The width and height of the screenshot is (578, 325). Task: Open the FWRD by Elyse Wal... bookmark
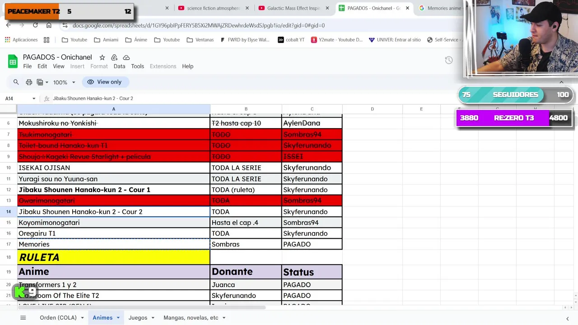click(x=245, y=40)
